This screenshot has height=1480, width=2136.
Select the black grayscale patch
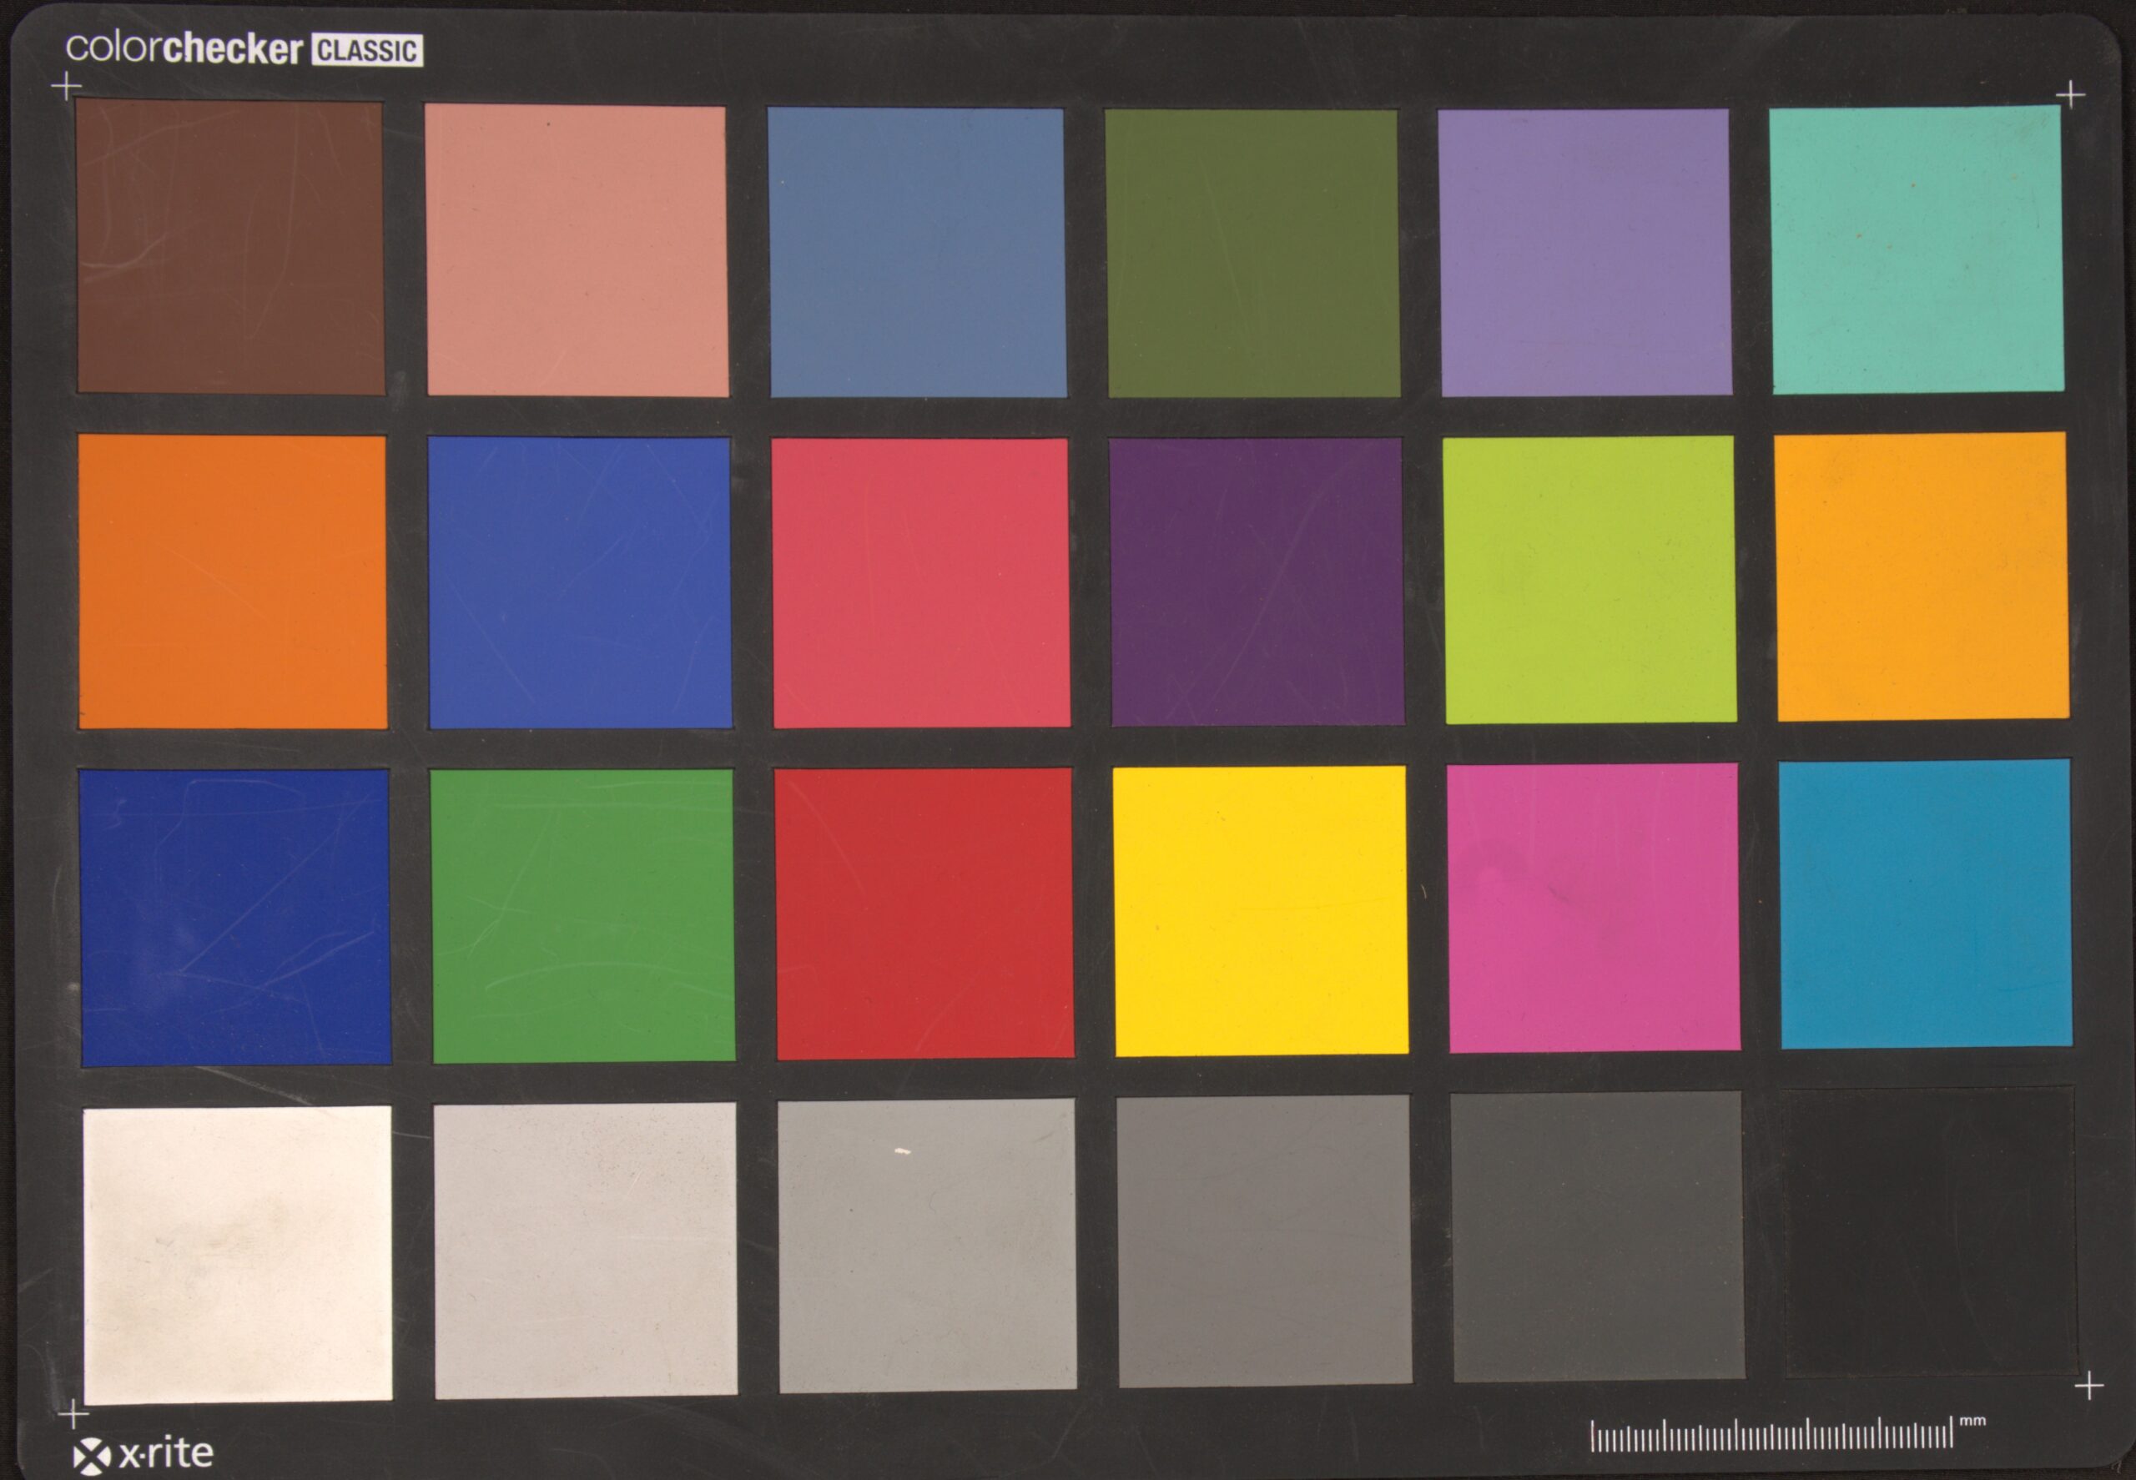(x=1929, y=1231)
